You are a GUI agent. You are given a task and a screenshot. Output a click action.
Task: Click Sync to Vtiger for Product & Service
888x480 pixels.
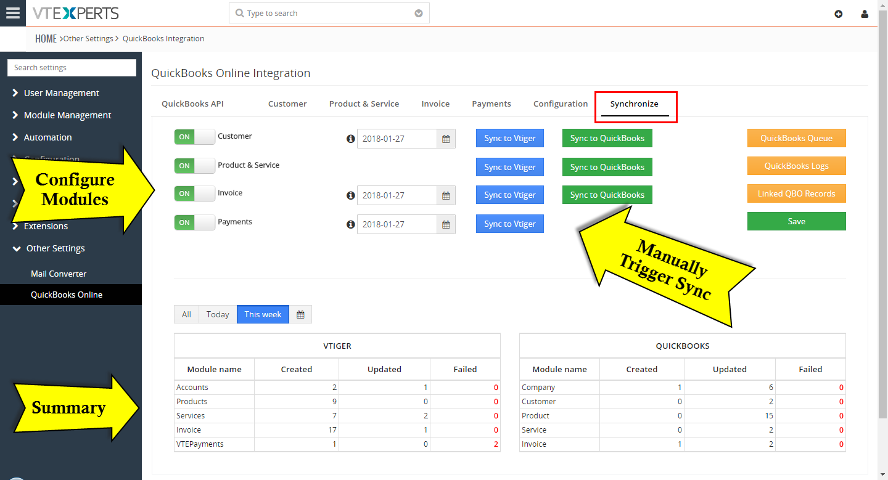(x=510, y=167)
